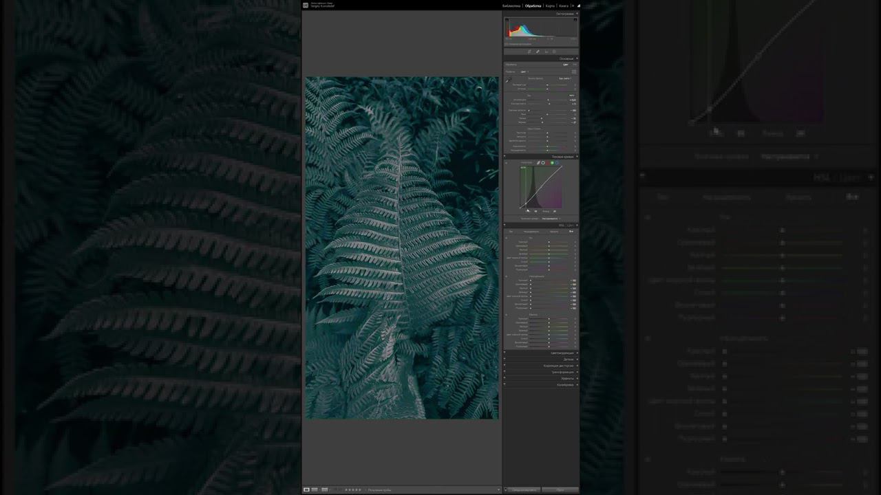Toggle the HSL panel on/off switch
The image size is (881, 495).
point(505,225)
